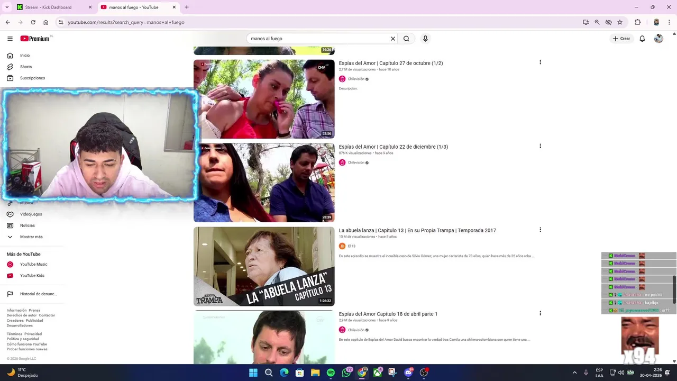Open title La abuela lanza Capítulo 13

pos(417,230)
